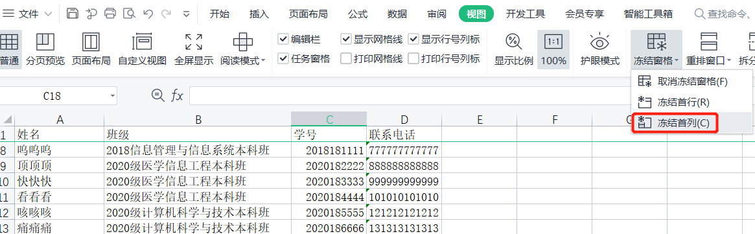Click the print icon in quick toolbar
This screenshot has height=234, width=755.
tap(110, 14)
